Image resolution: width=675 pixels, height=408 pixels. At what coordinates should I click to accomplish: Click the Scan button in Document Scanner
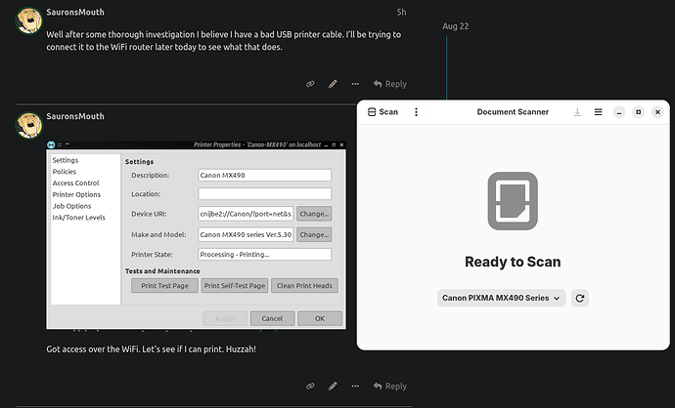(x=382, y=112)
